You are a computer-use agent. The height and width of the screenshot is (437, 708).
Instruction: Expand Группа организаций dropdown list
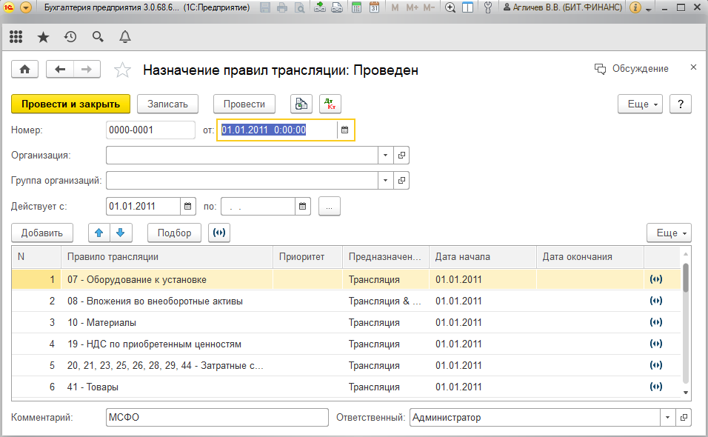click(x=386, y=181)
